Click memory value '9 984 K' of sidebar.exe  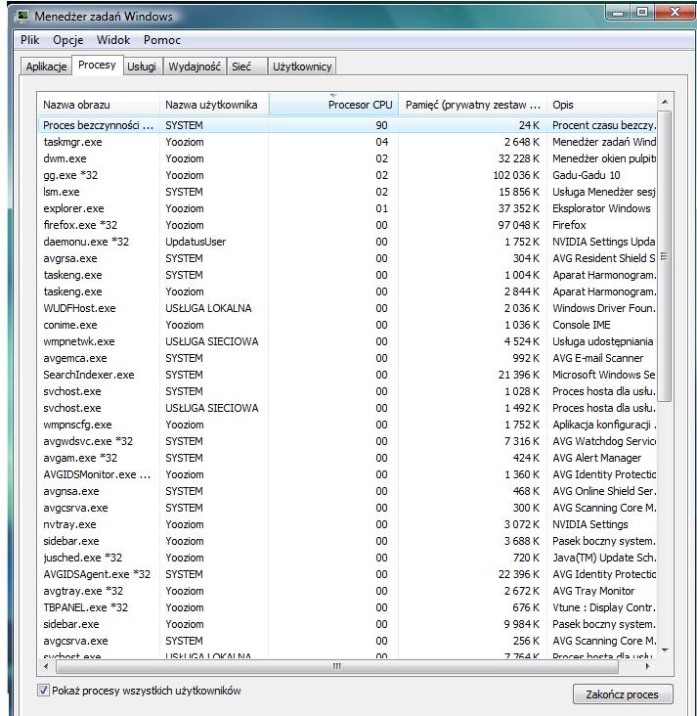pyautogui.click(x=522, y=624)
